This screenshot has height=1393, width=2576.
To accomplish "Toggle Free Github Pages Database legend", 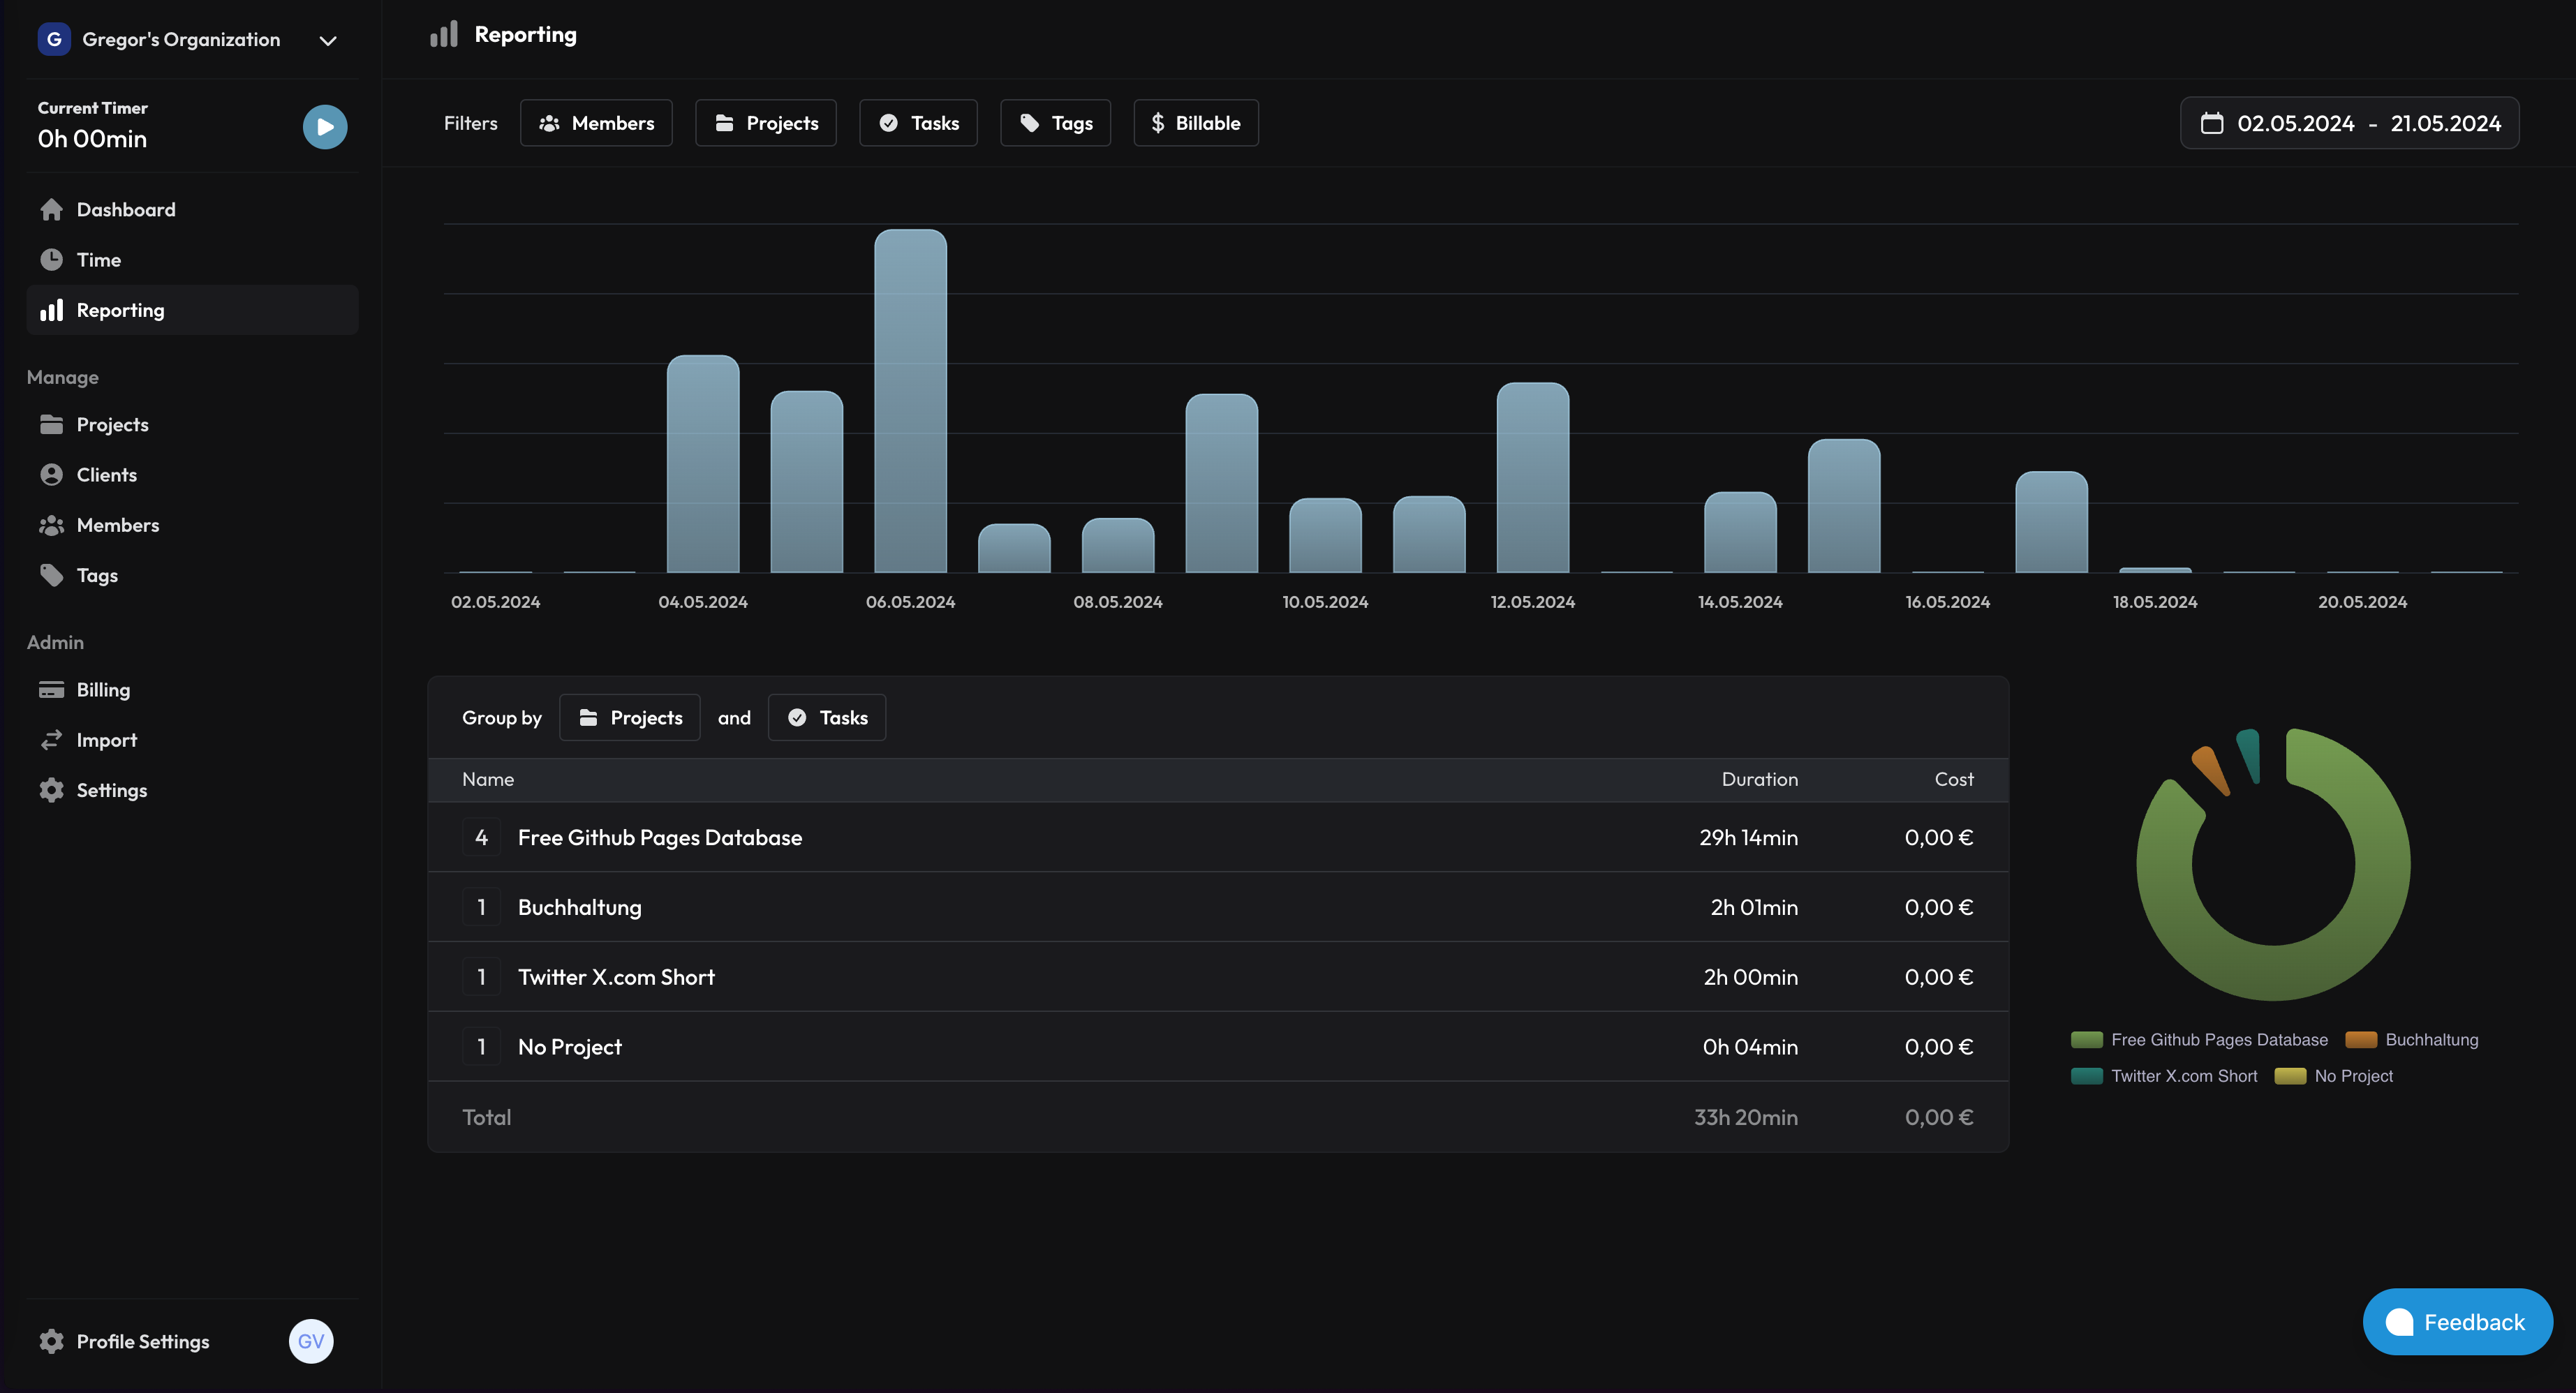I will (2199, 1040).
